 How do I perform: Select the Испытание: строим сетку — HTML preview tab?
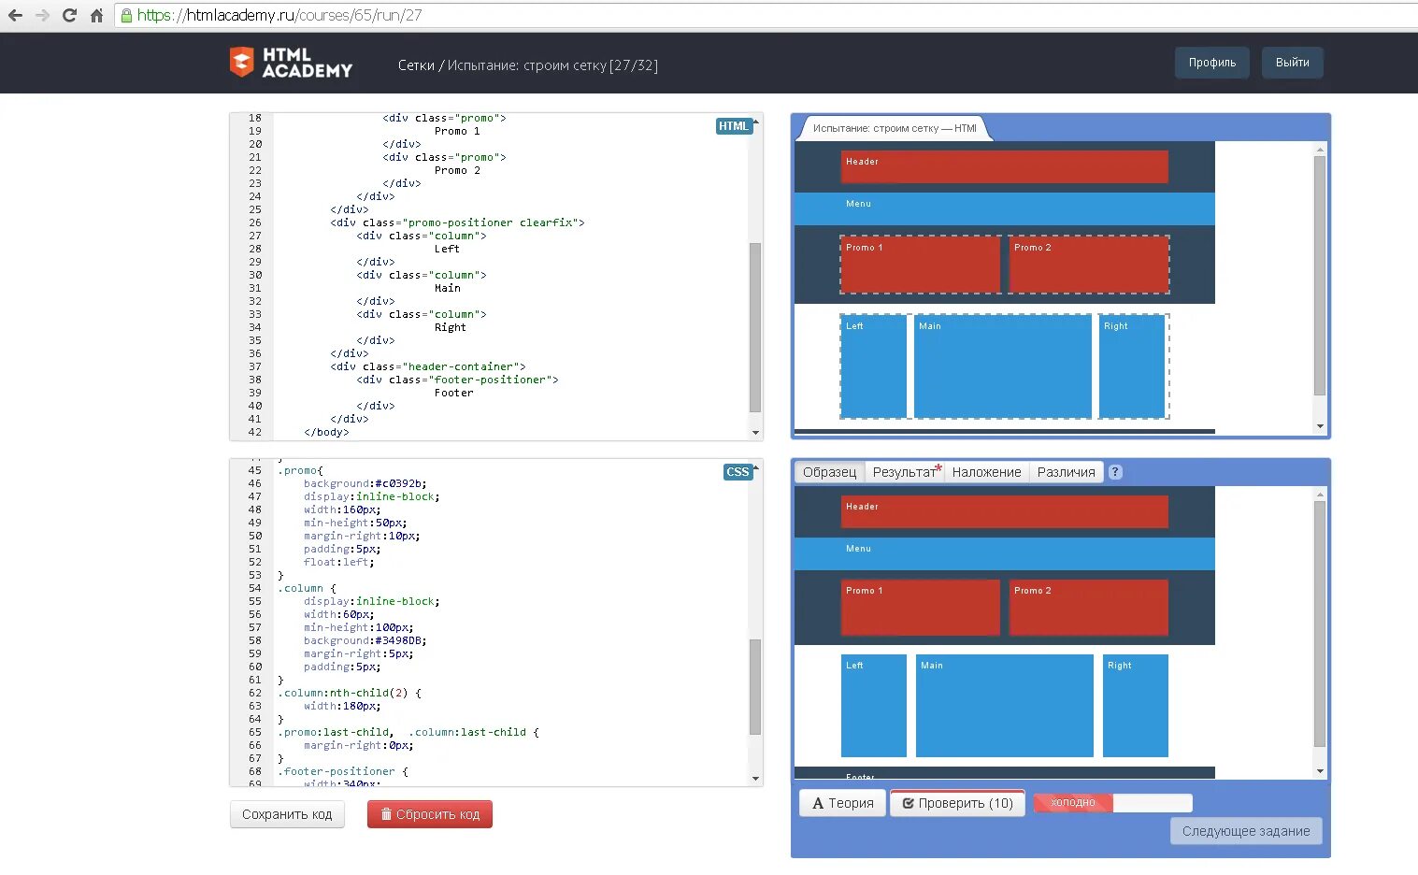895,128
